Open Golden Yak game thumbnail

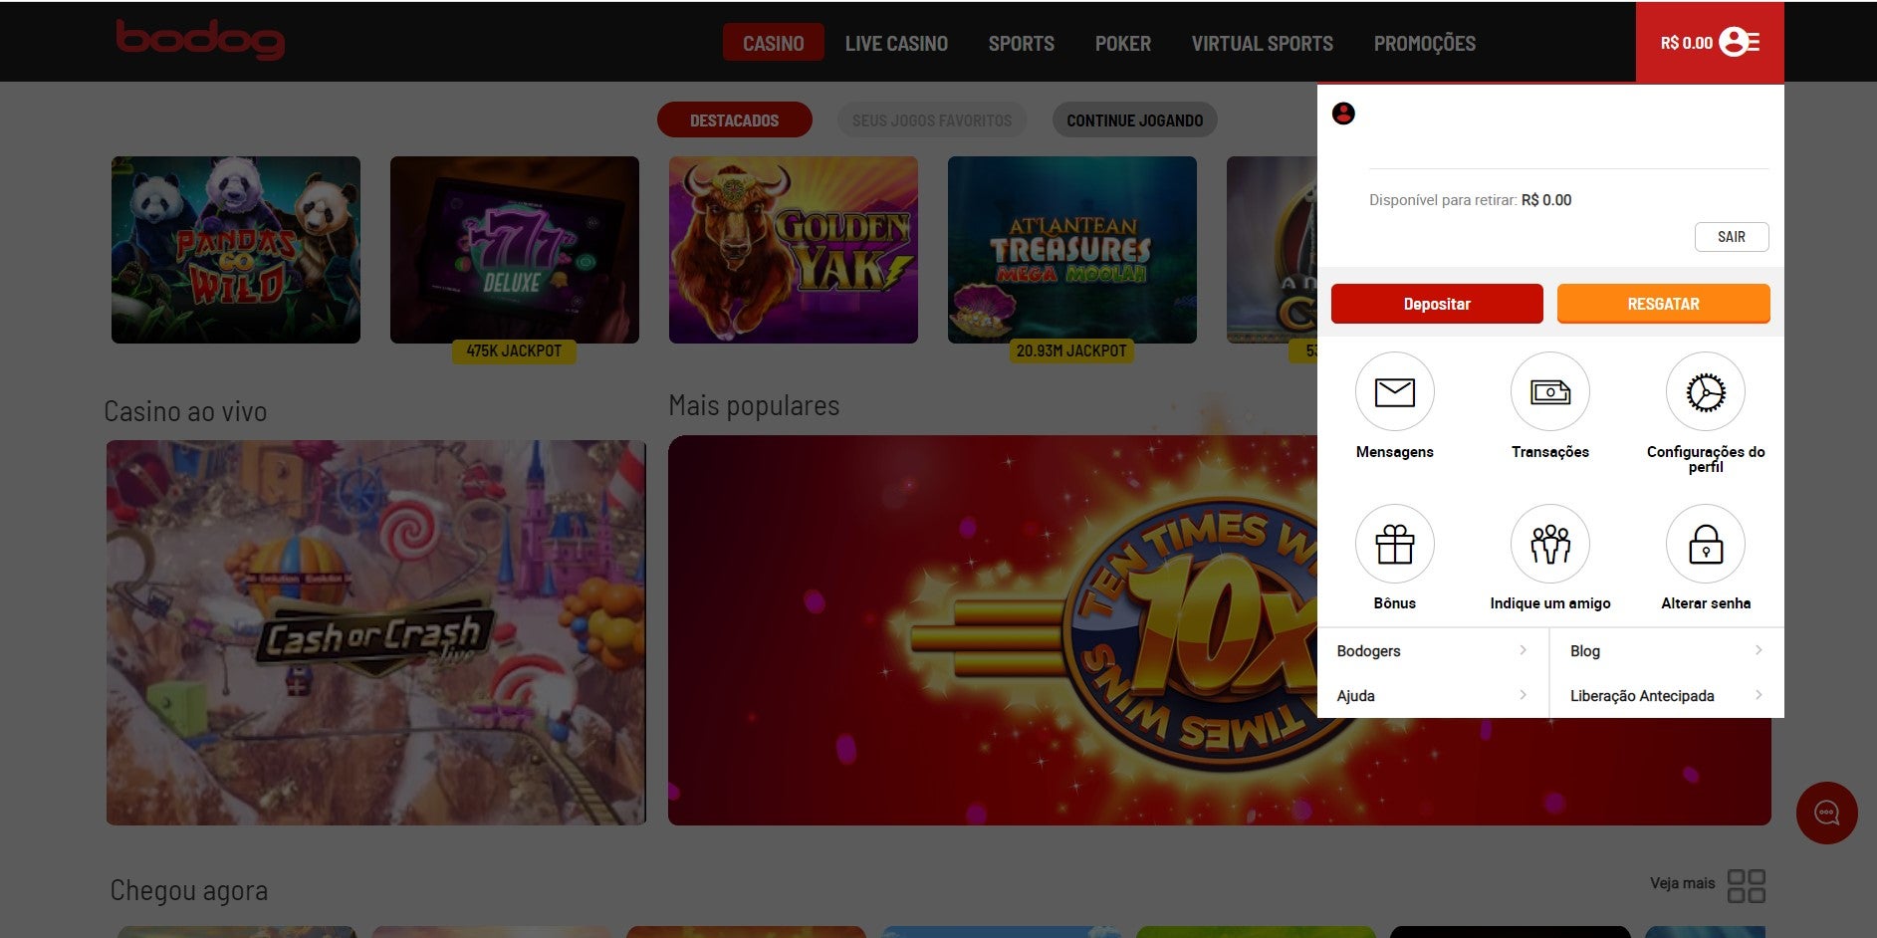coord(794,250)
